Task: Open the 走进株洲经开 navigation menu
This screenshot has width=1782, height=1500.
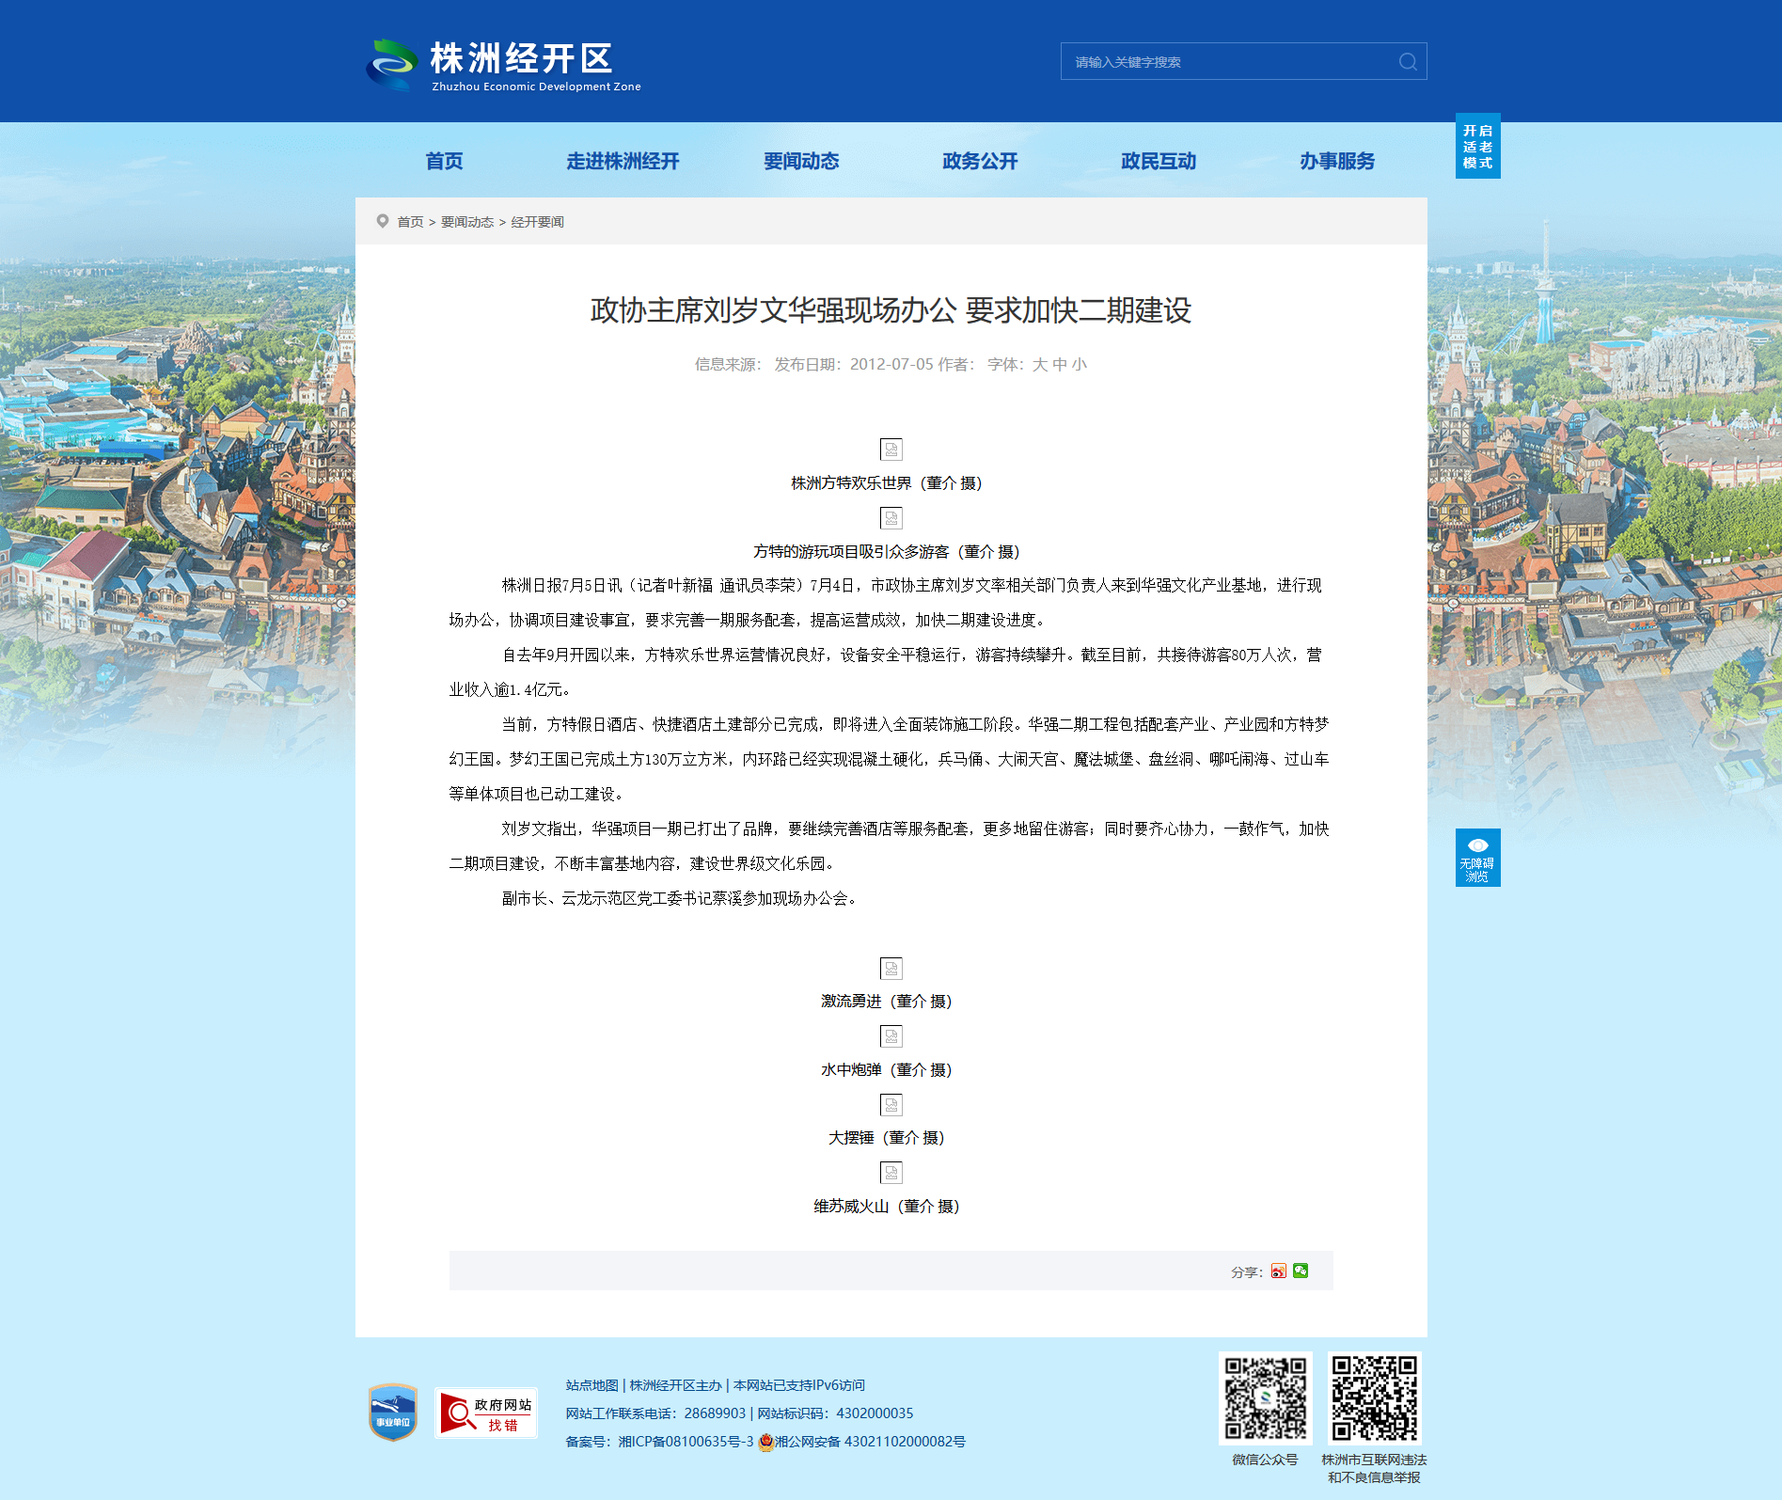Action: pos(623,162)
